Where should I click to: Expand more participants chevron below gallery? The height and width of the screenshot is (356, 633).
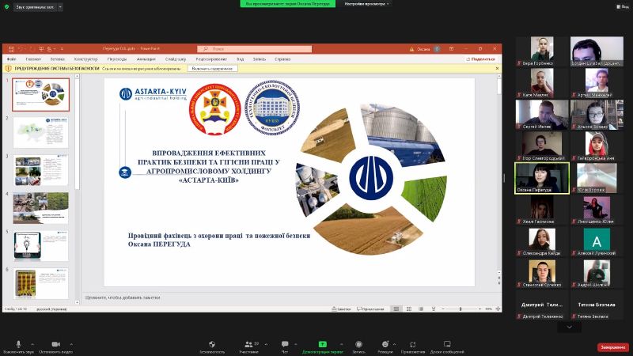tap(569, 327)
